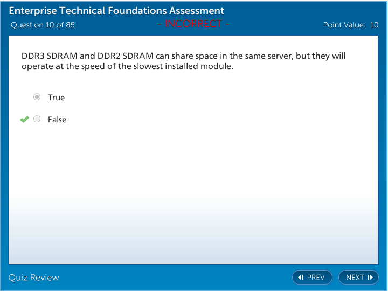Click the red INCORRECT status text
The image size is (388, 291).
(x=194, y=24)
